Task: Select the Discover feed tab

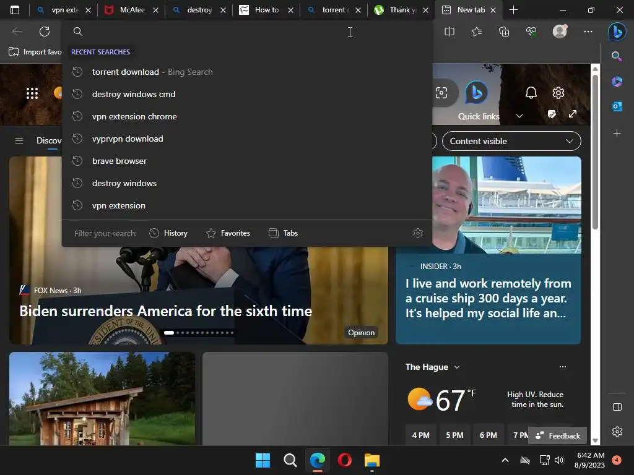Action: coord(49,140)
